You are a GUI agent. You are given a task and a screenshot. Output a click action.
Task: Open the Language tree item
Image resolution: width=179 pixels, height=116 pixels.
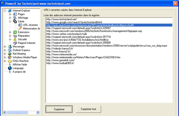[x=18, y=68]
